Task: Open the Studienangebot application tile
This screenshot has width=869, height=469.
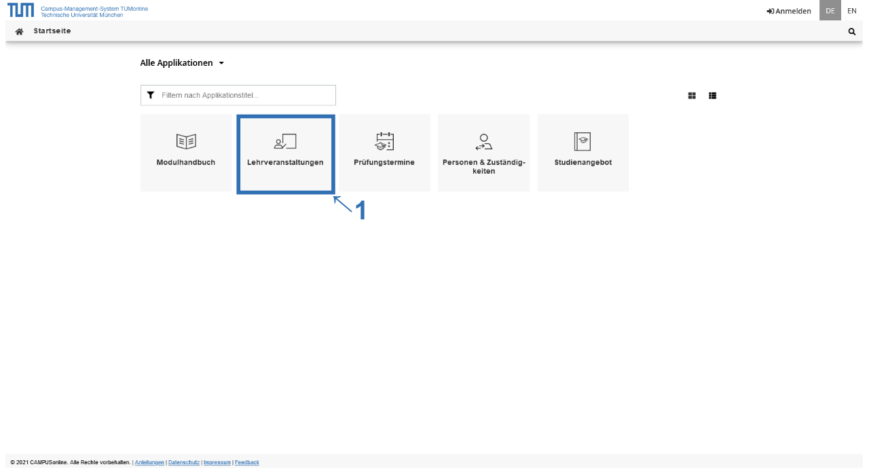Action: click(x=583, y=153)
